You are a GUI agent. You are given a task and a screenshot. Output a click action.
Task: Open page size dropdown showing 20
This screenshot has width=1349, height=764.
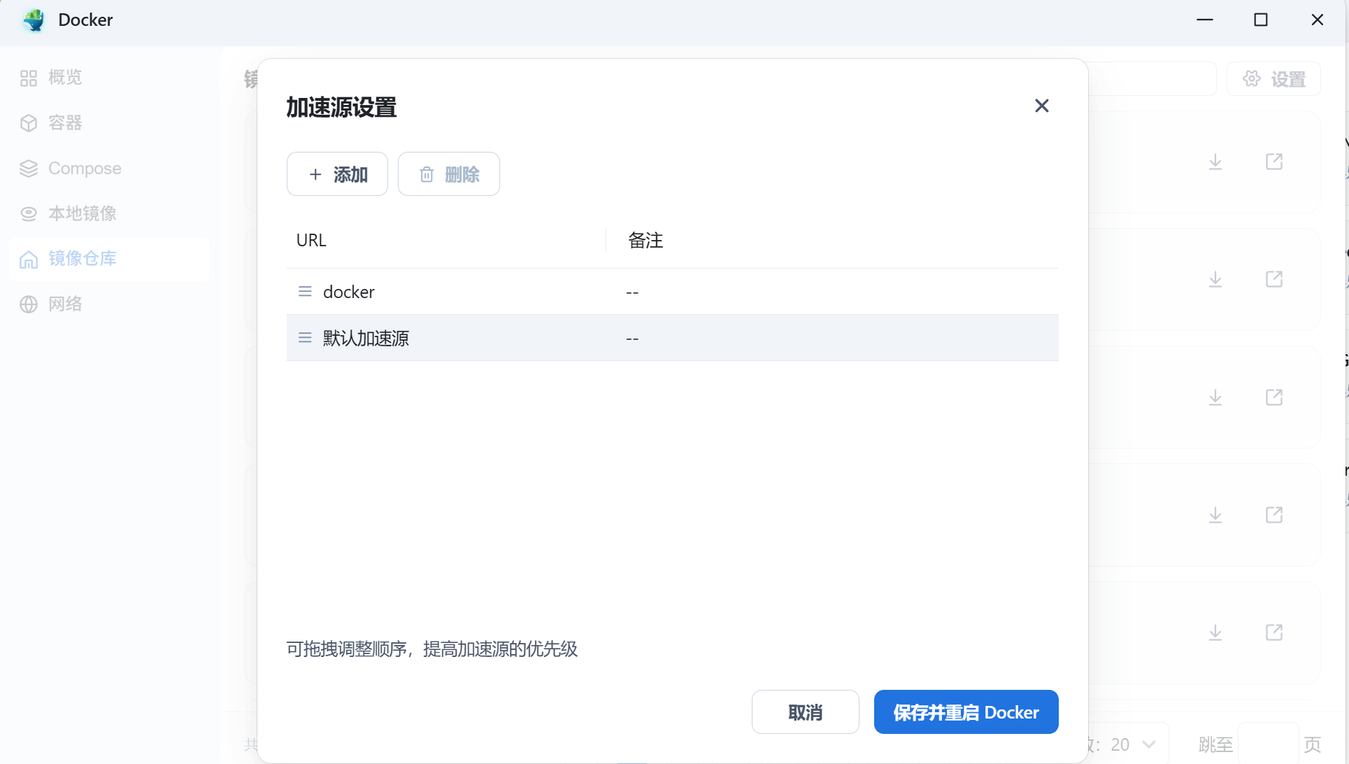point(1133,744)
